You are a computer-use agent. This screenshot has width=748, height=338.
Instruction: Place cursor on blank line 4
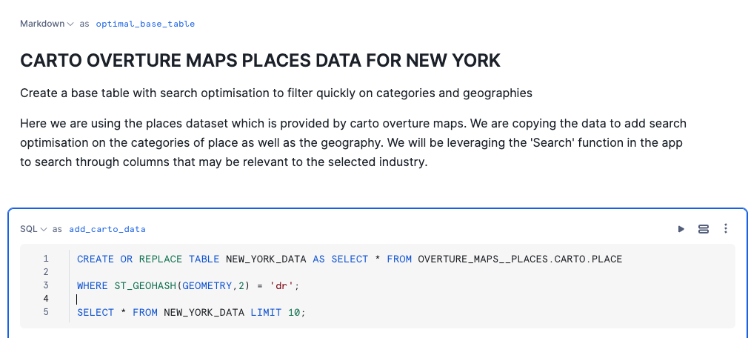(x=222, y=299)
